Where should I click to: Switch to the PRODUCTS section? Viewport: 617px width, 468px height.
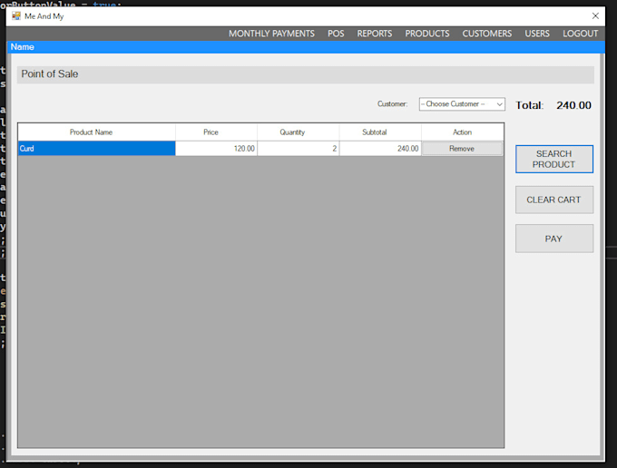click(x=427, y=34)
